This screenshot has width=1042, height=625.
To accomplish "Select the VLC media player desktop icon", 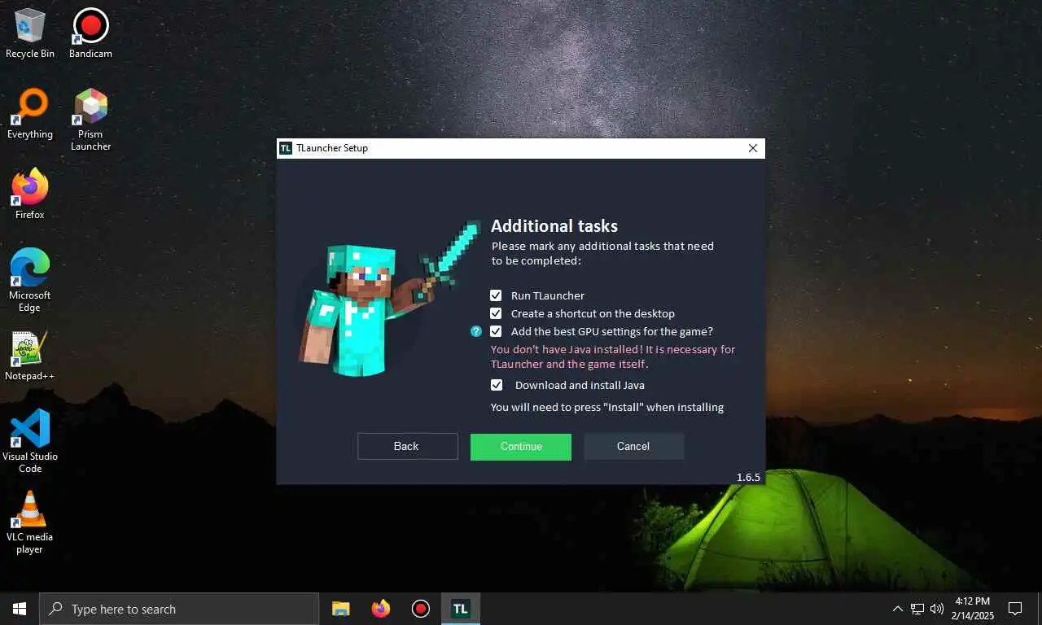I will coord(30,522).
